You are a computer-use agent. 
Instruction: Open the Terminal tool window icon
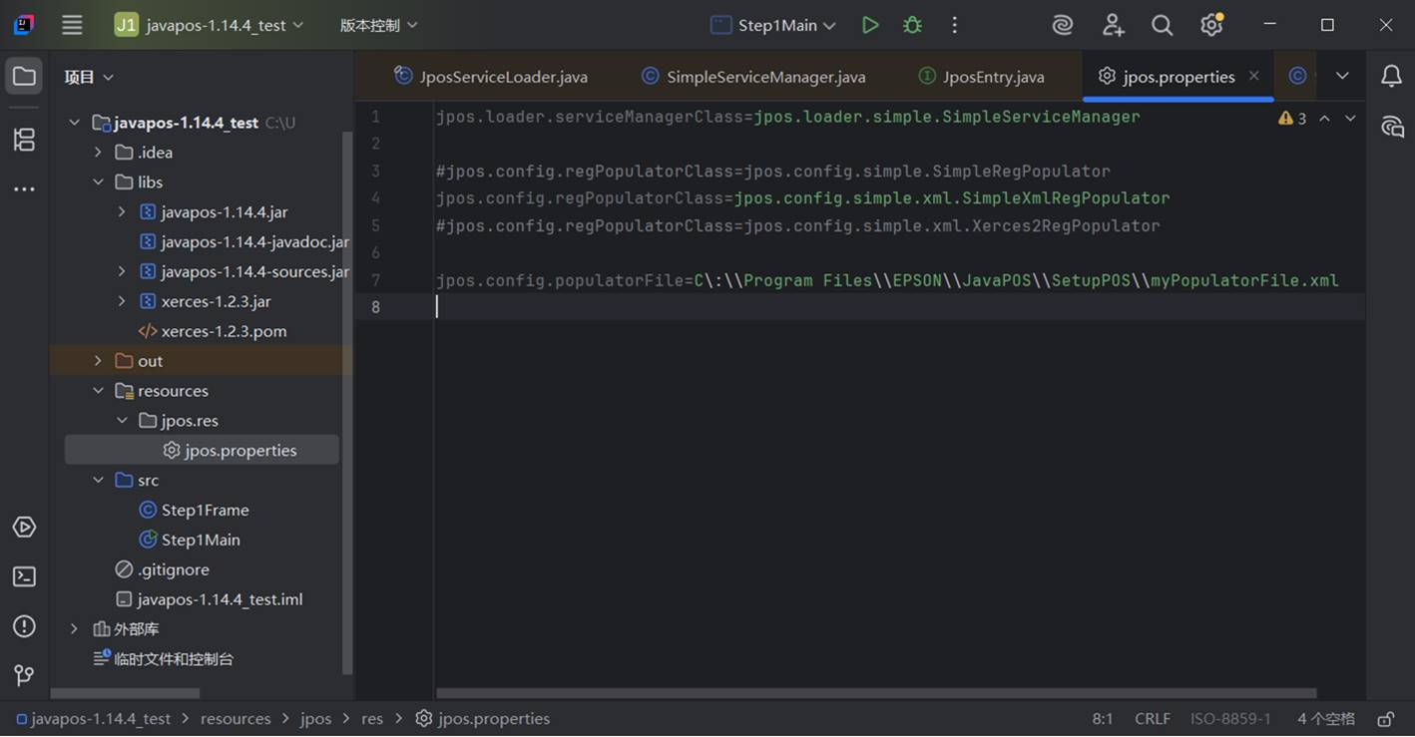click(24, 576)
